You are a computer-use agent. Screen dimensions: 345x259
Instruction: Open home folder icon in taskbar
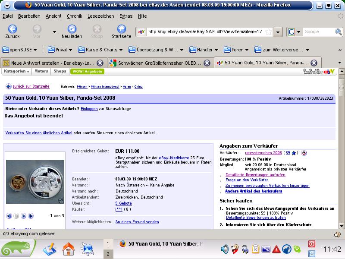[x=69, y=249]
